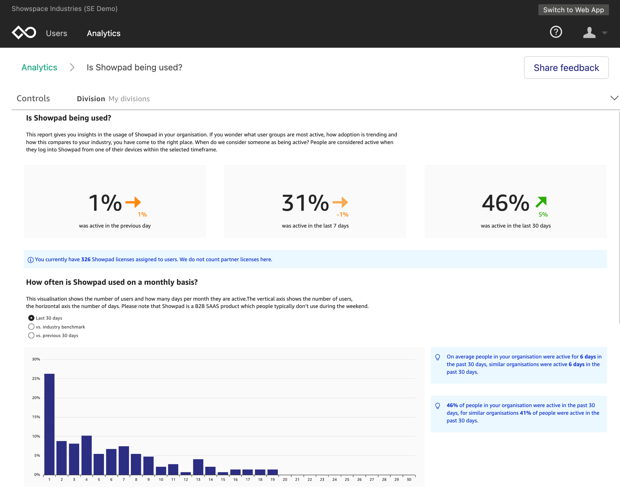The image size is (620, 501).
Task: Click the Analytics breadcrumb link
Action: pyautogui.click(x=39, y=67)
